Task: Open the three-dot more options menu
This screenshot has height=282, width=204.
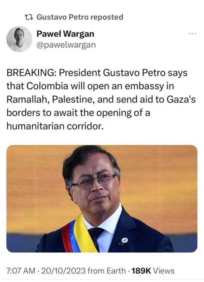Action: (x=192, y=34)
